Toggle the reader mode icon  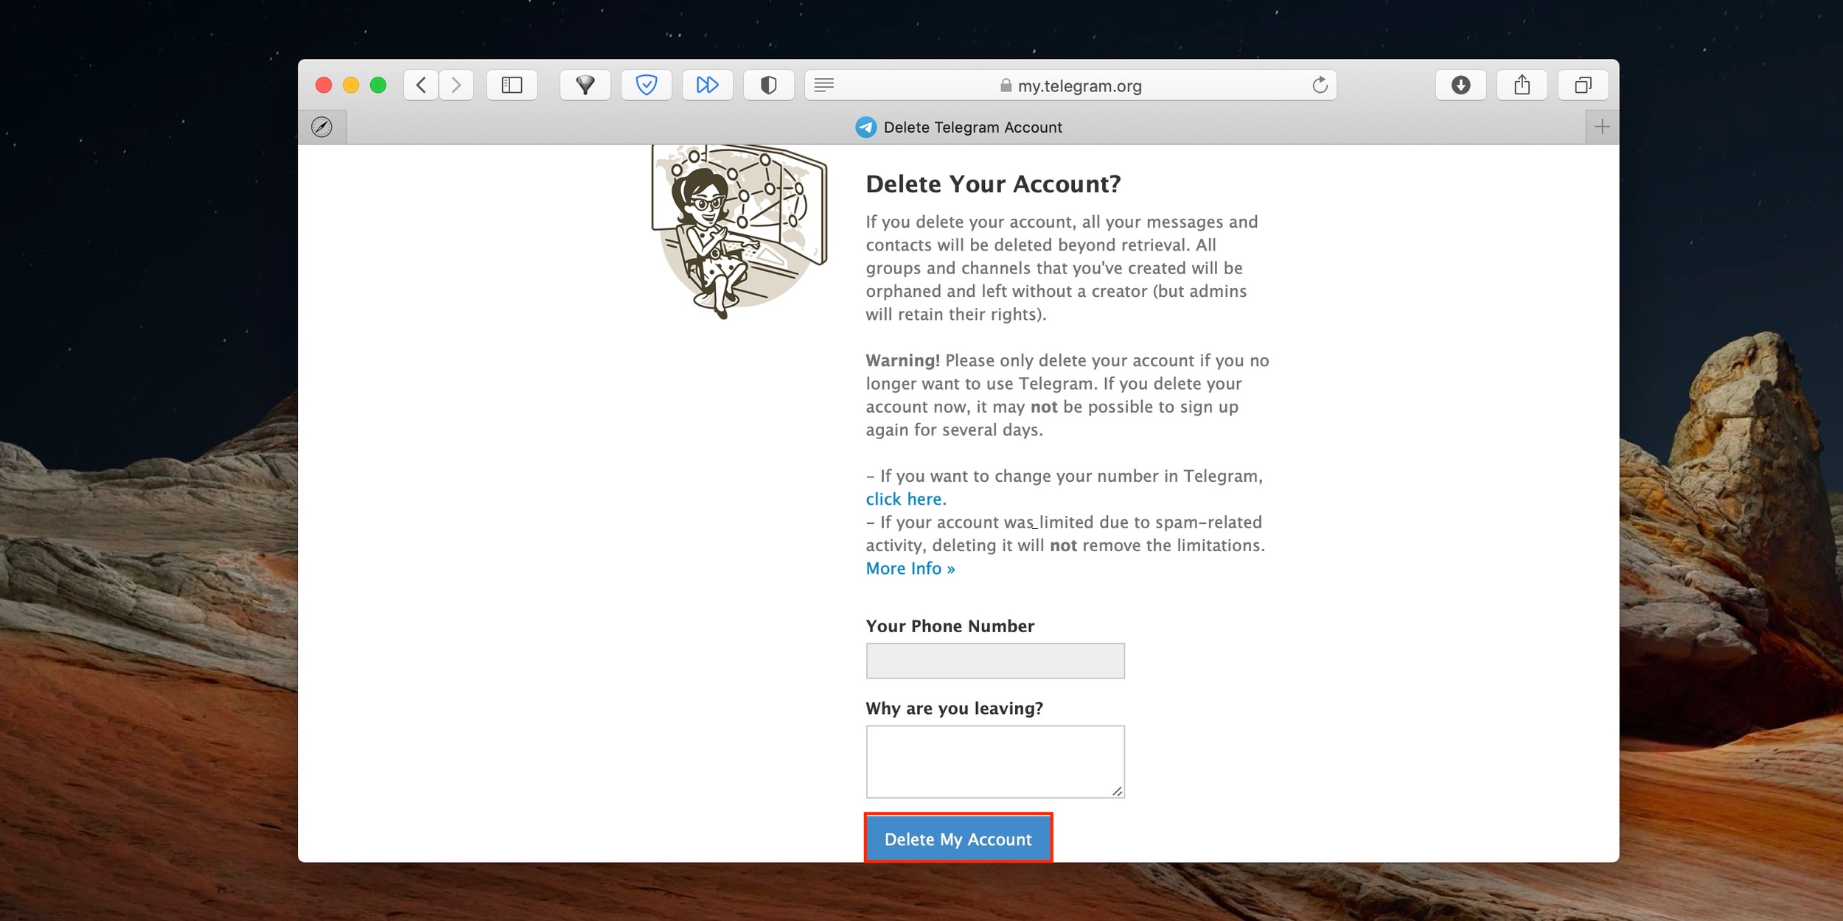pos(827,85)
